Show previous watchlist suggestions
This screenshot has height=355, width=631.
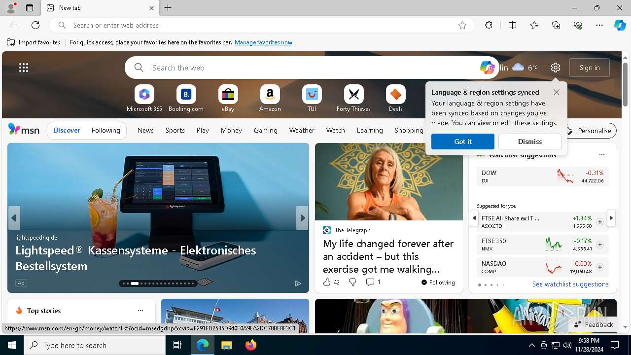pos(474,217)
